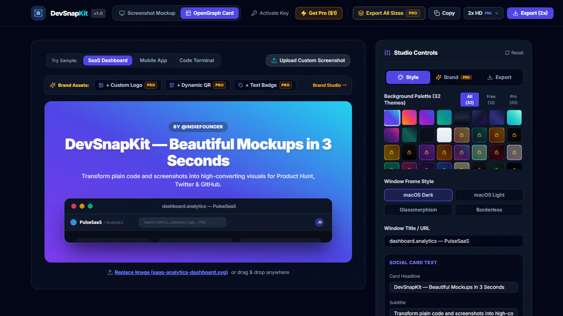Click the v1.0 version badge
563x316 pixels.
coord(98,13)
